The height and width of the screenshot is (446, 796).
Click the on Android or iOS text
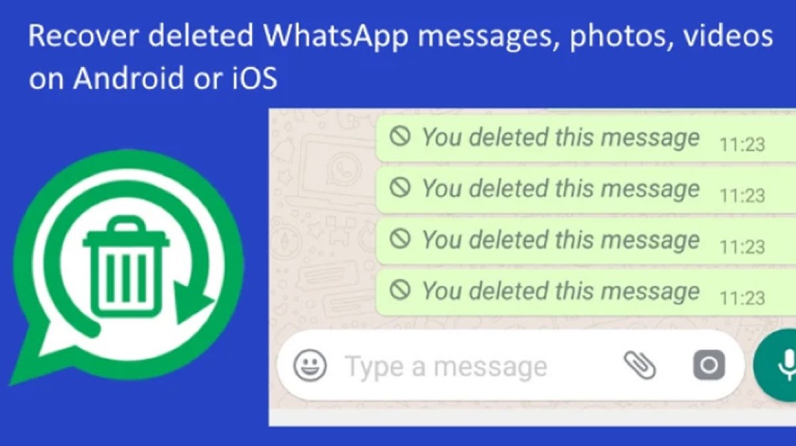(x=153, y=78)
